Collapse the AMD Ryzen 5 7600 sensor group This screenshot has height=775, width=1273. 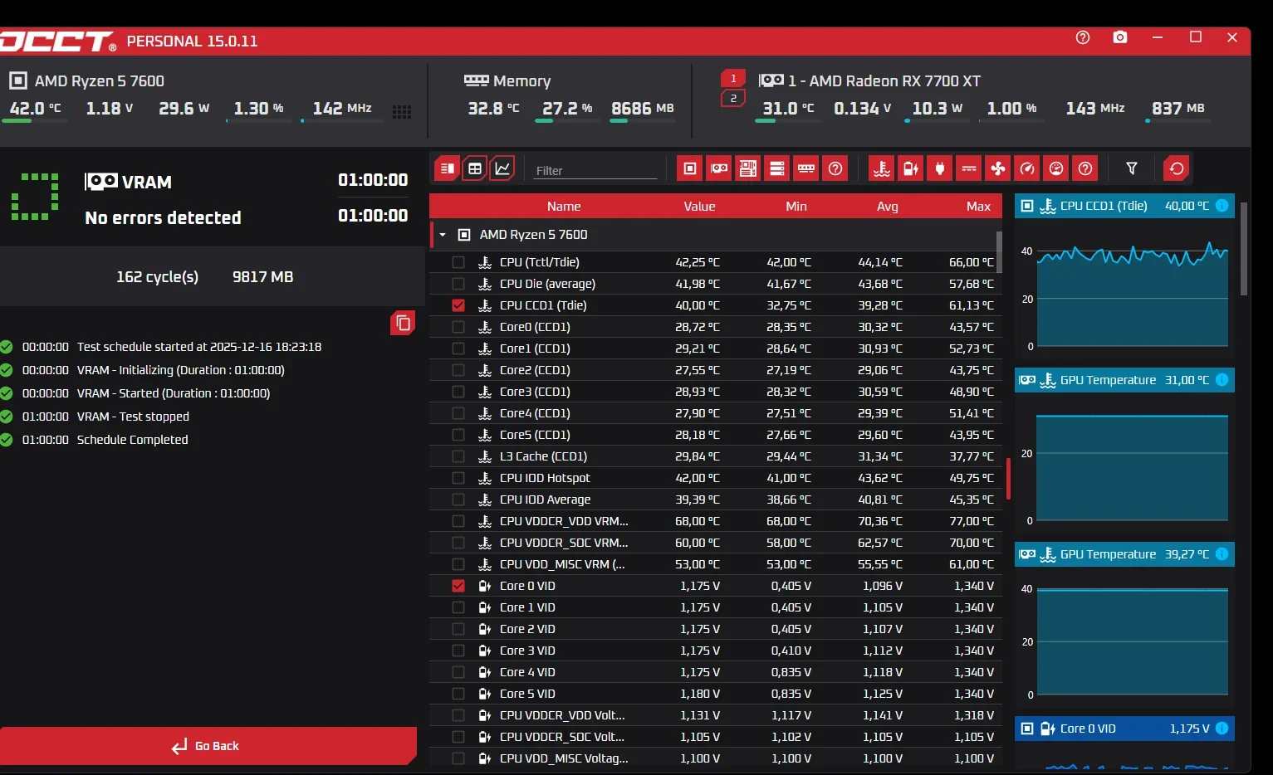coord(443,235)
